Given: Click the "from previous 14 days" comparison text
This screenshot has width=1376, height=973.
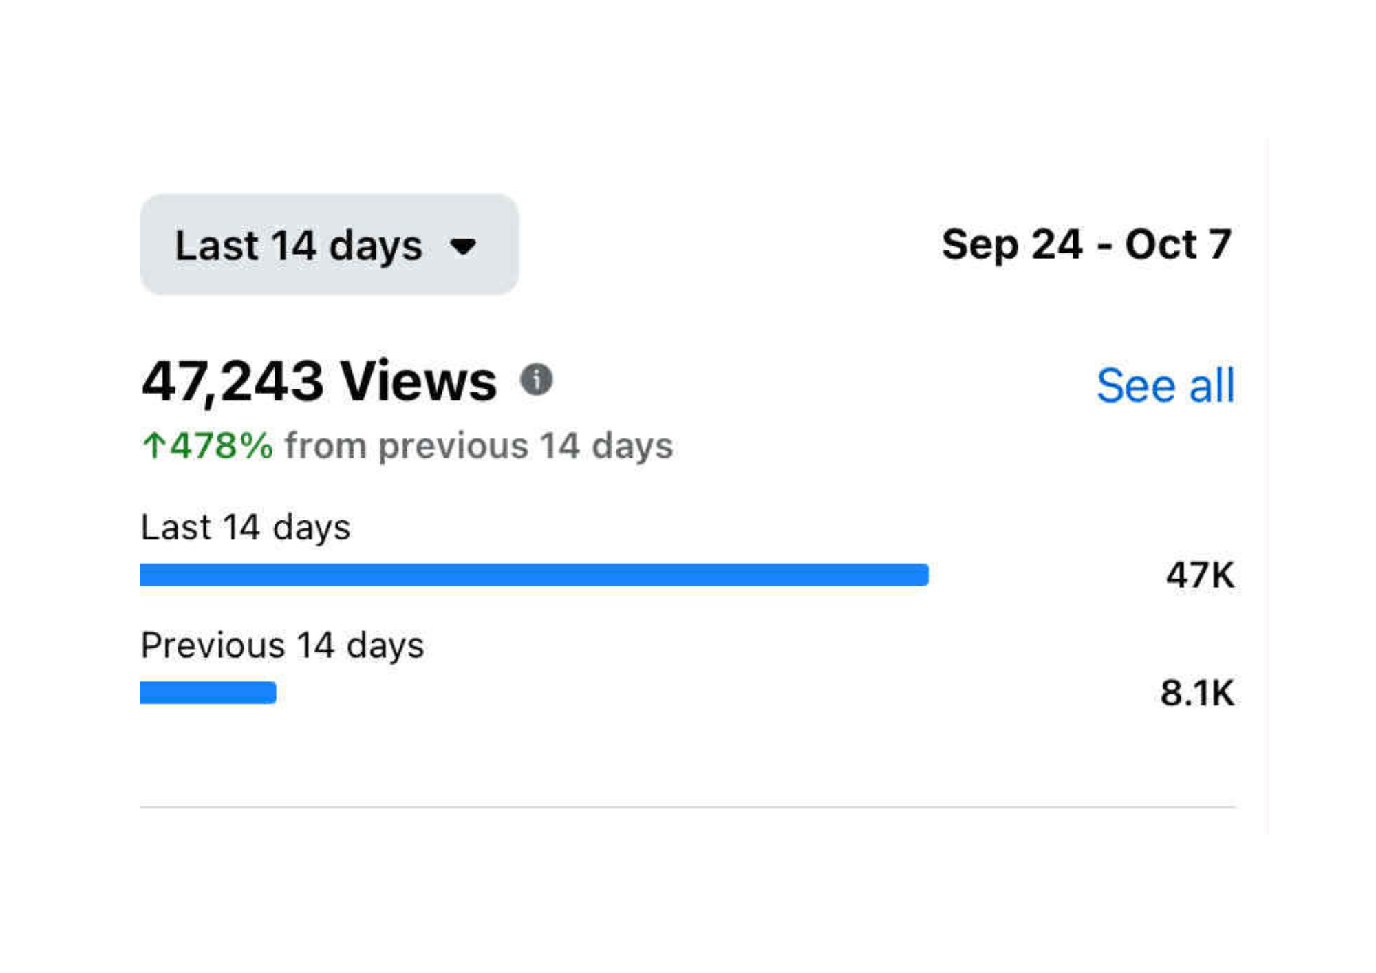Looking at the screenshot, I should [478, 445].
